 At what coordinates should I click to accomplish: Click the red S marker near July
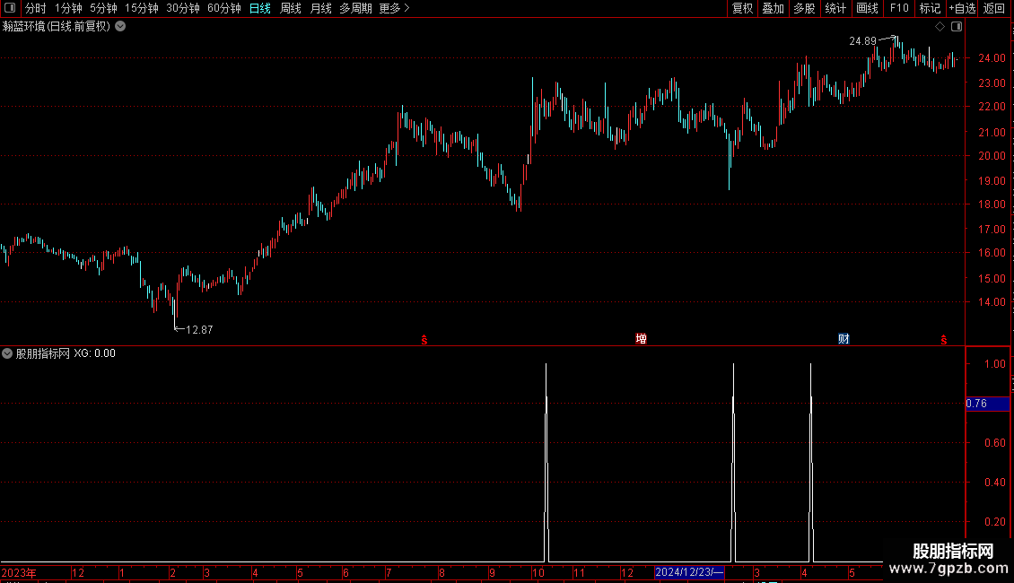pyautogui.click(x=424, y=340)
